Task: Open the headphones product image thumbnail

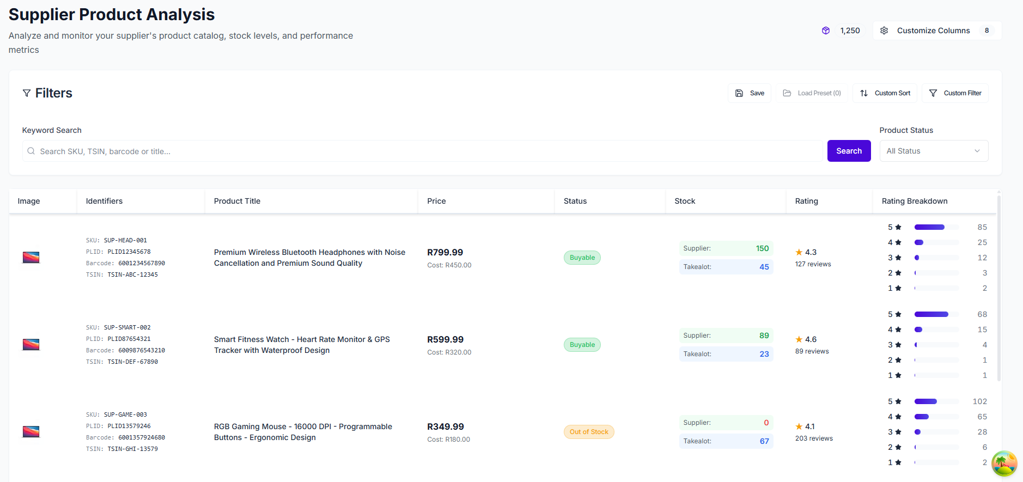Action: (x=31, y=257)
